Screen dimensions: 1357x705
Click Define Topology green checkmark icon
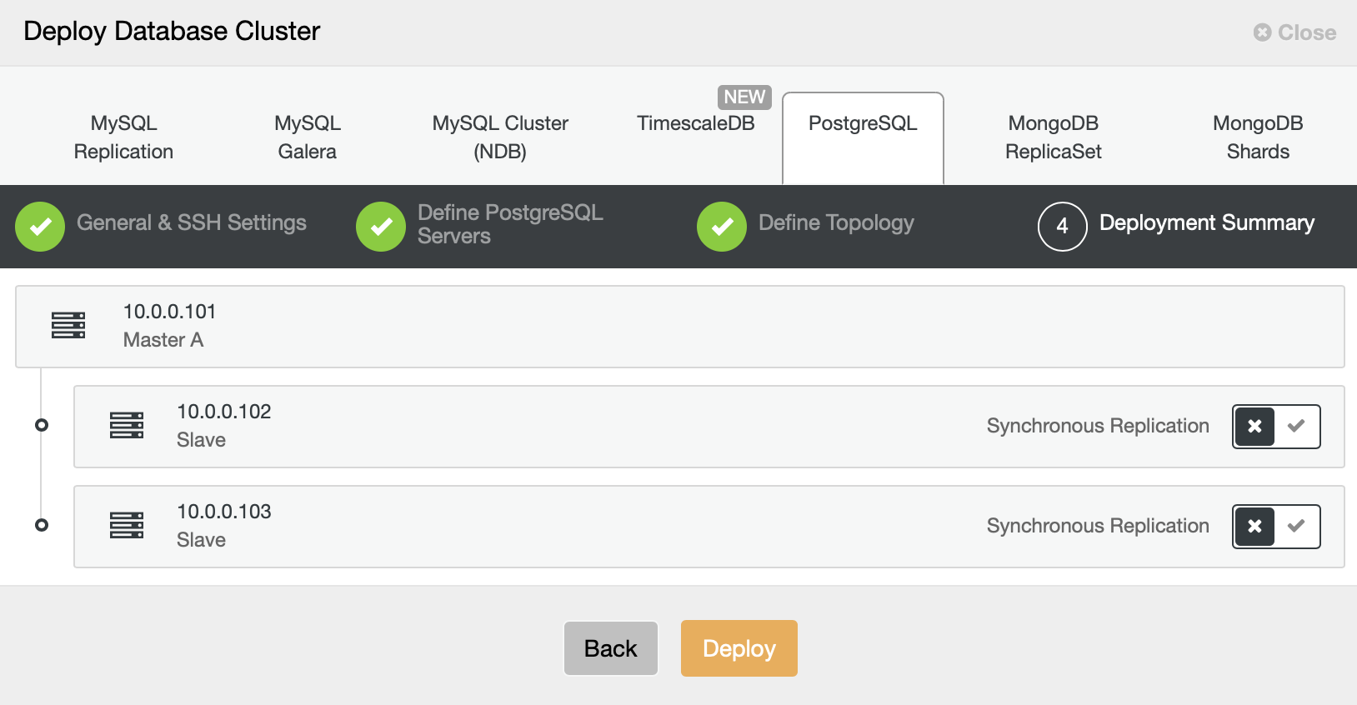pyautogui.click(x=722, y=227)
